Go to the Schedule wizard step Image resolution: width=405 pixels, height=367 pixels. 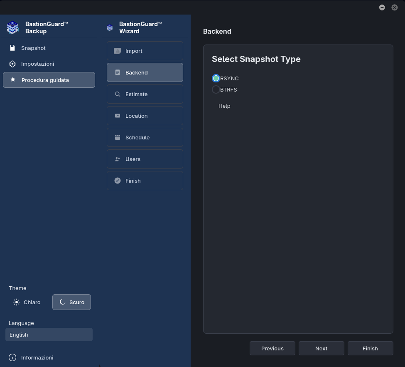pos(145,137)
